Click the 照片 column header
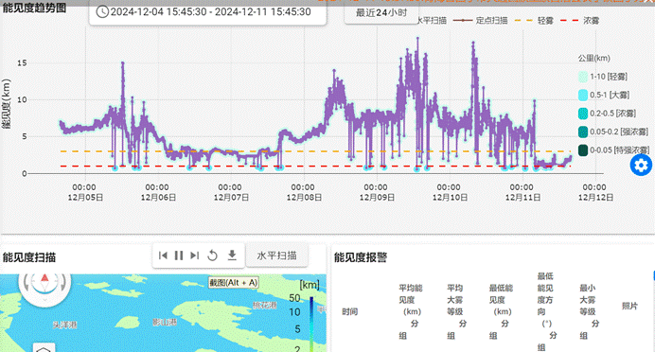The image size is (655, 352). (630, 306)
